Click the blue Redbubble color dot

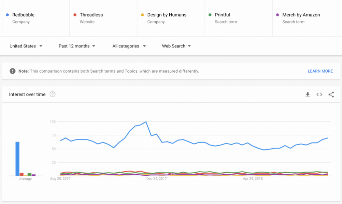pos(7,15)
